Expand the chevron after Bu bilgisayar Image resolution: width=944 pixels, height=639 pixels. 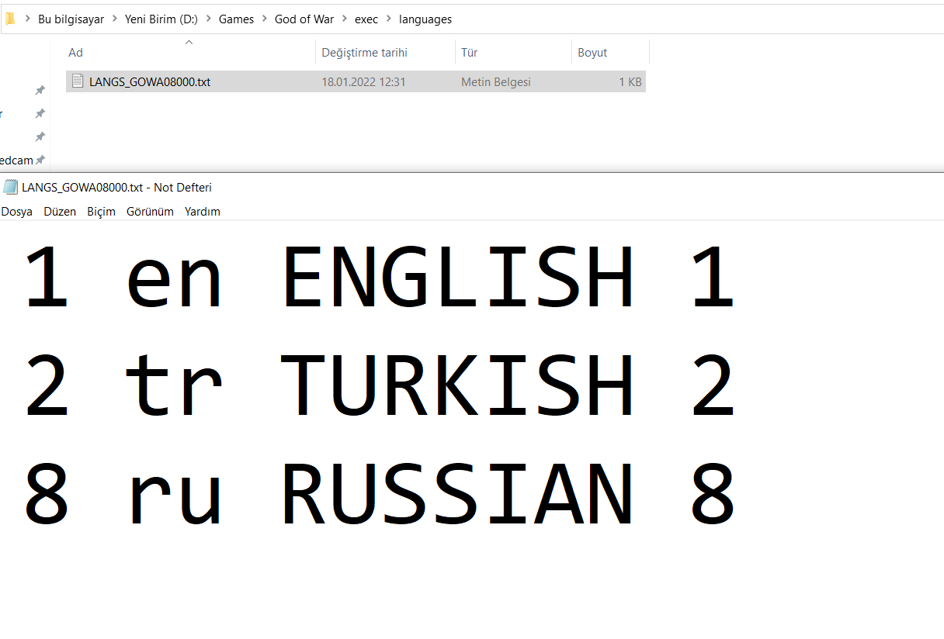tap(114, 19)
